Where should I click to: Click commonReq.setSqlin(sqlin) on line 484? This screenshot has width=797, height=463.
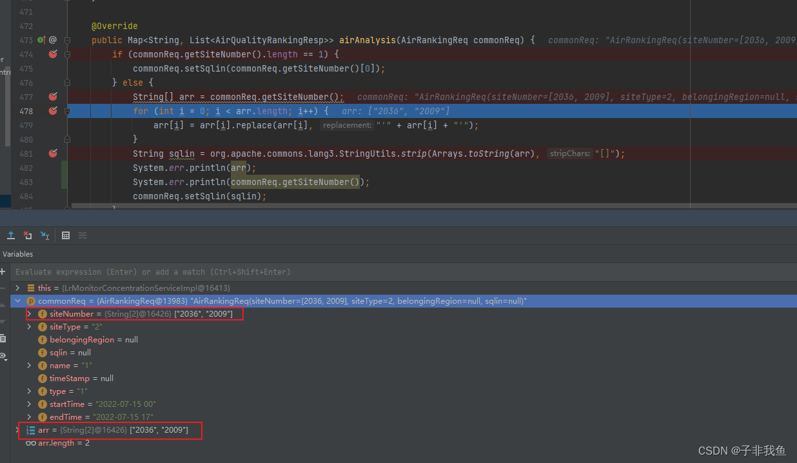pos(199,196)
